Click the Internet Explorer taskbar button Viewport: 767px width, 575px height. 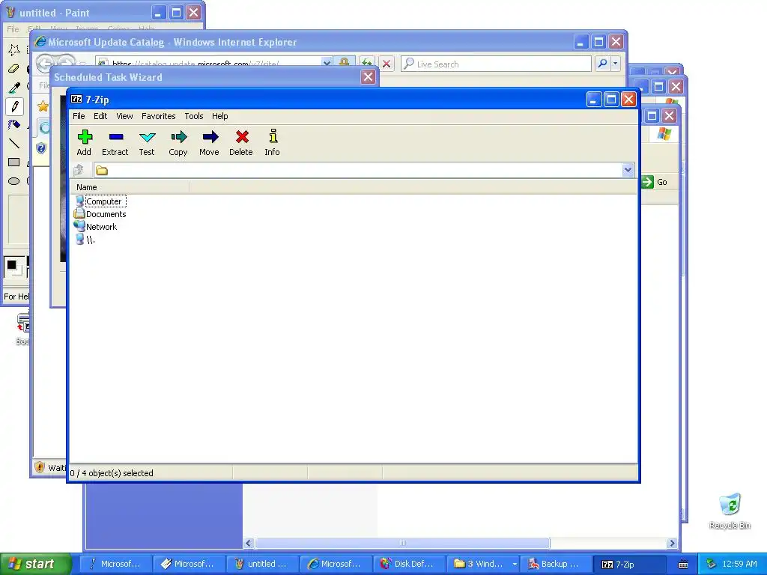[335, 565]
